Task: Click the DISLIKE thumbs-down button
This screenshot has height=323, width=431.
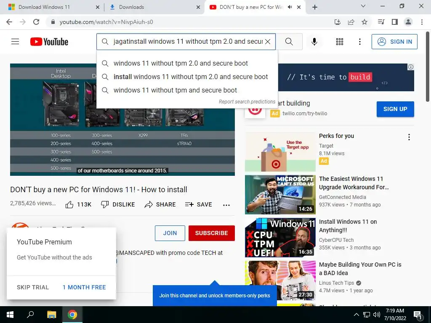Action: coord(118,204)
